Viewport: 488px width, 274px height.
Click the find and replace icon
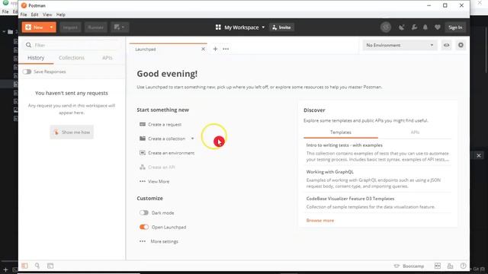pos(37,266)
